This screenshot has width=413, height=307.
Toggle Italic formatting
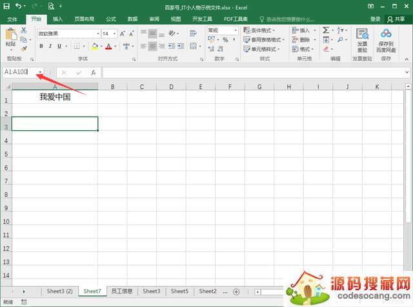50,46
